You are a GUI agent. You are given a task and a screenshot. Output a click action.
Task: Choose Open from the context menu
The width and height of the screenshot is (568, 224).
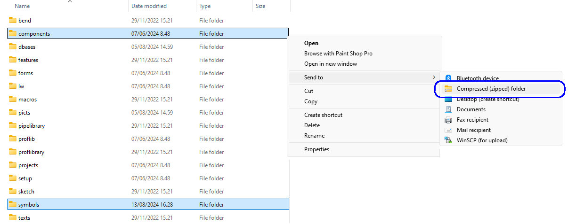tap(311, 43)
